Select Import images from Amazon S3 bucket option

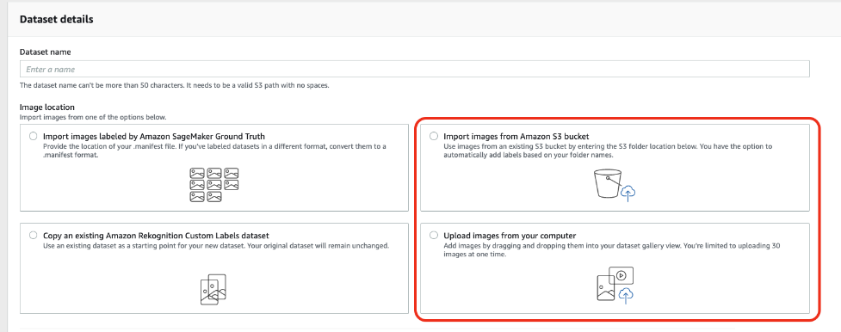click(434, 136)
